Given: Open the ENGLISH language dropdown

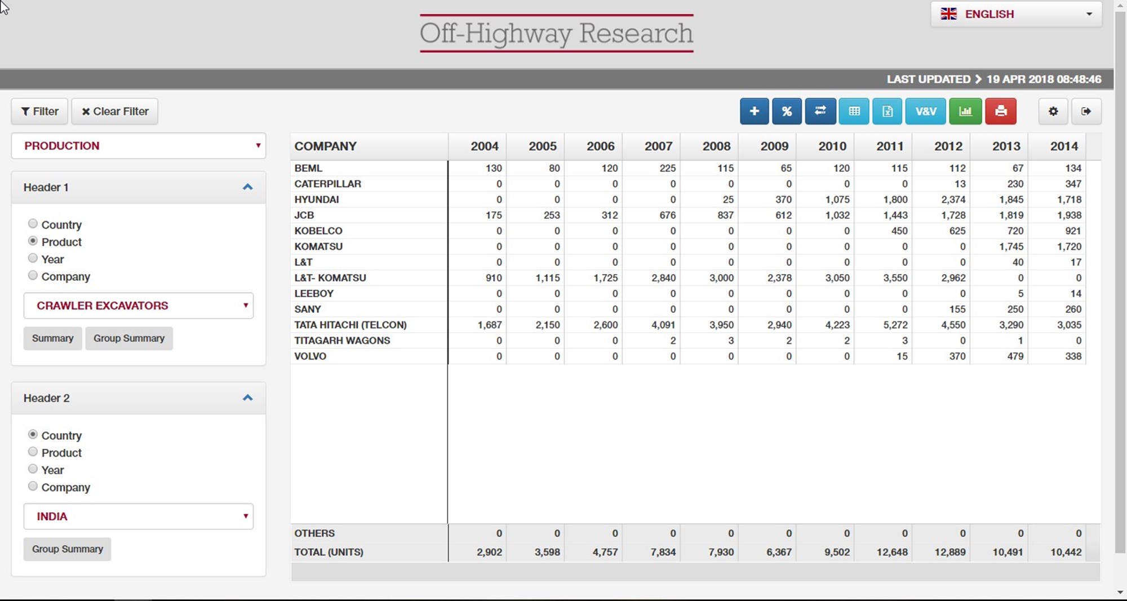Looking at the screenshot, I should coord(1016,14).
